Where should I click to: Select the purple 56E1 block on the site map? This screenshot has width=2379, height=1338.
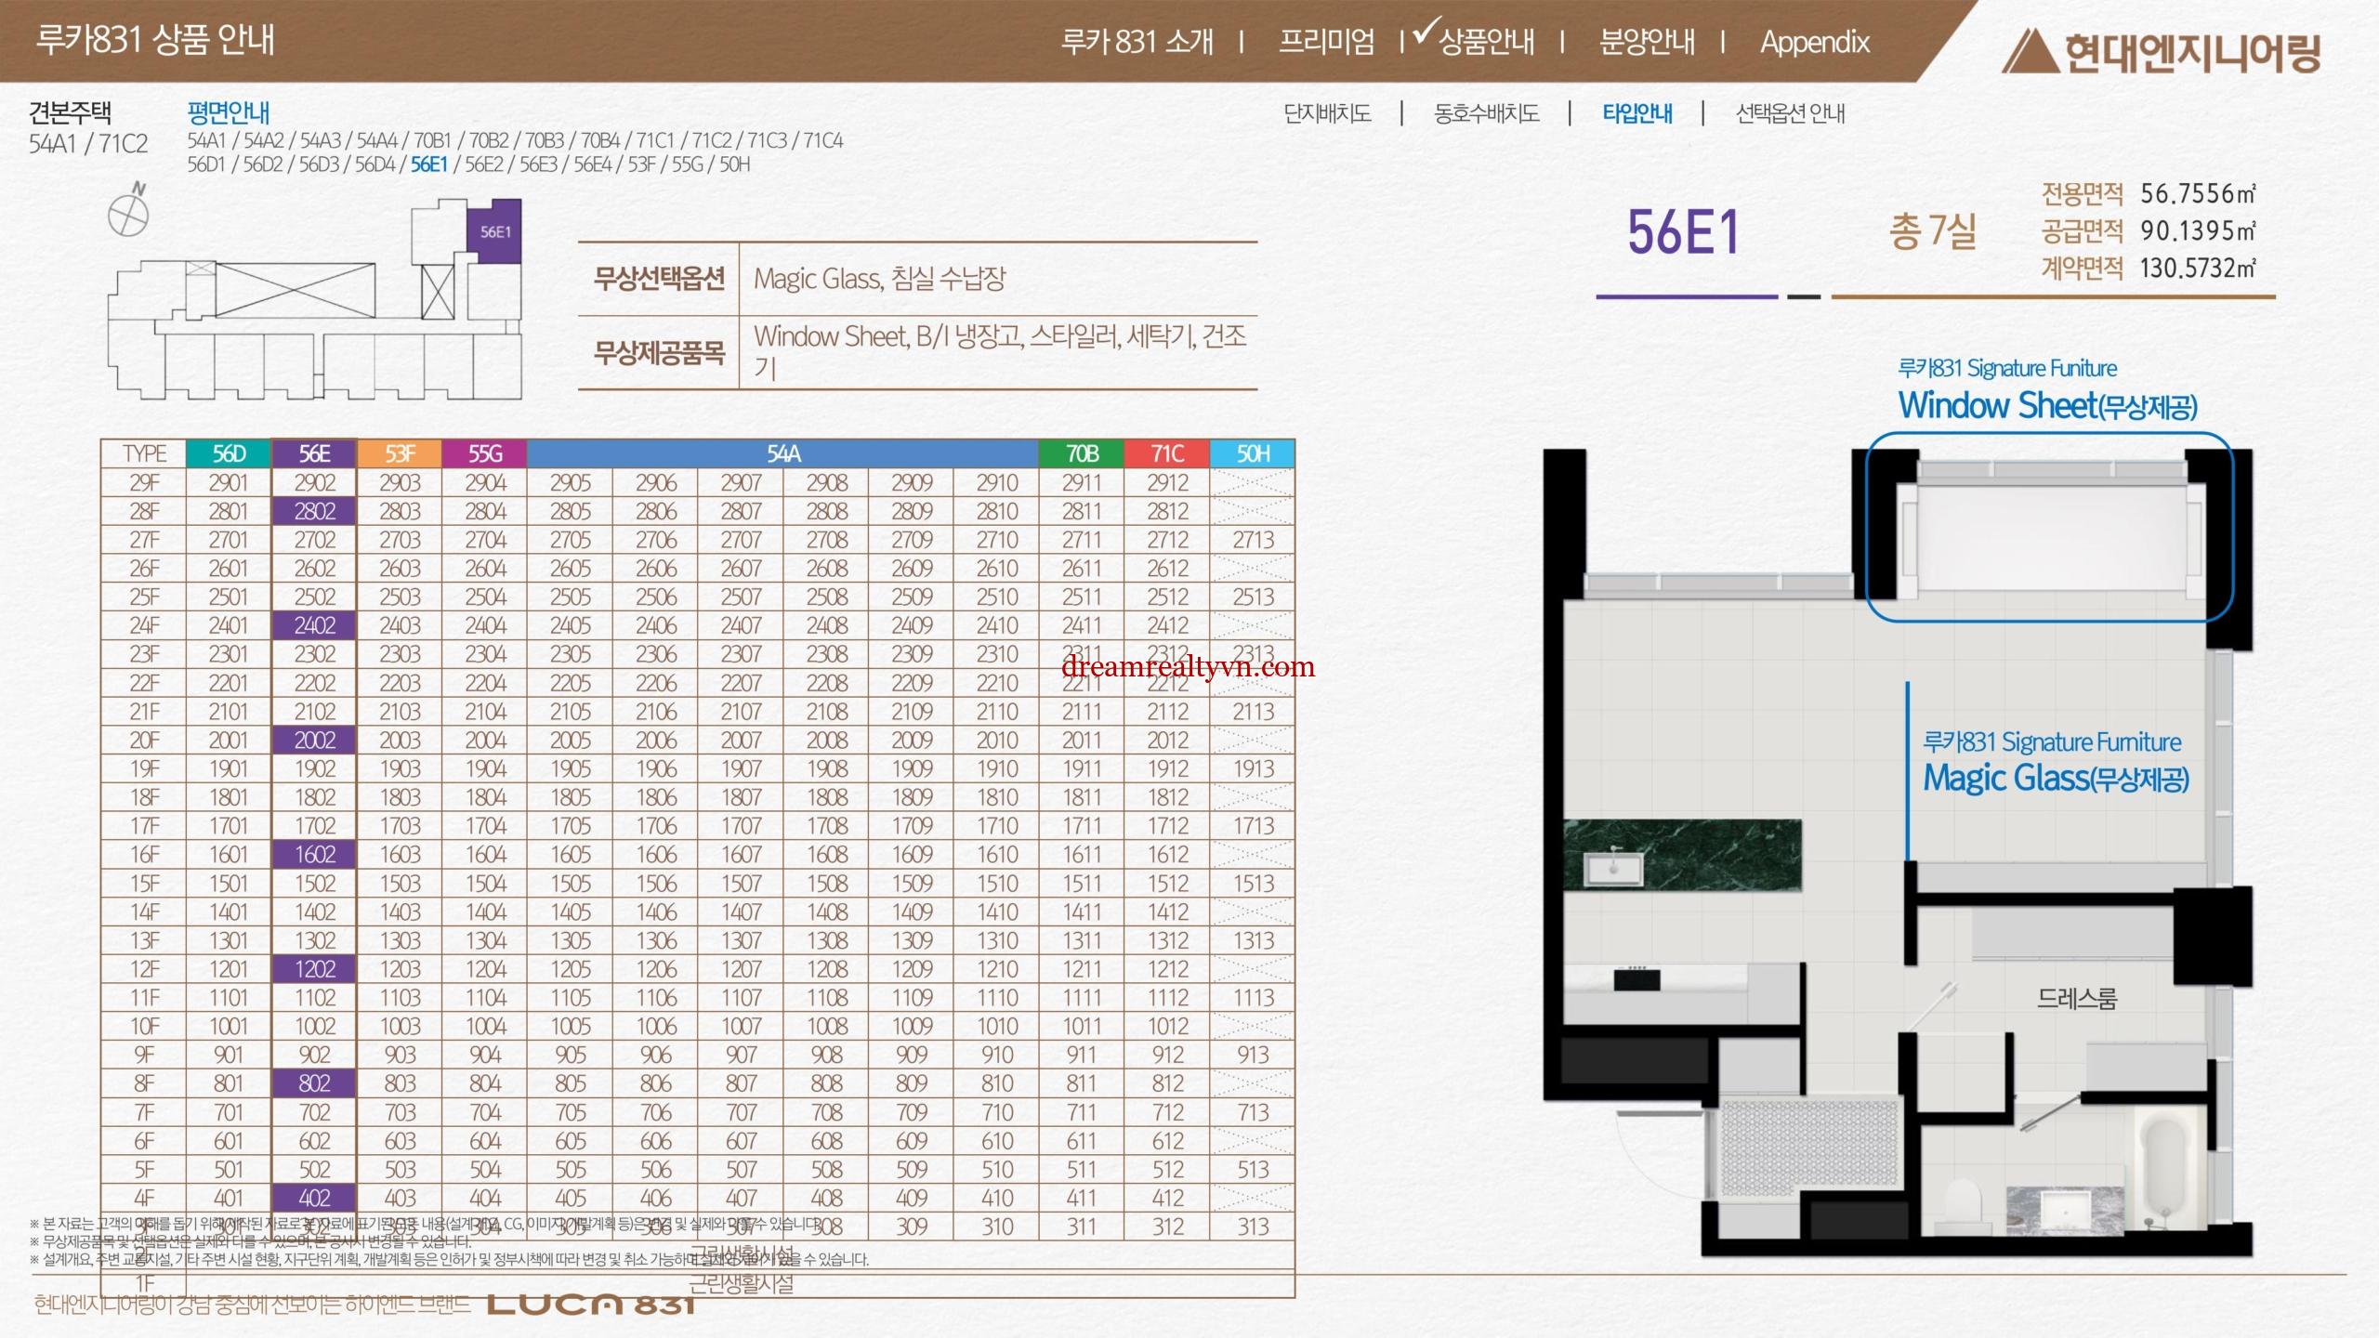(494, 230)
